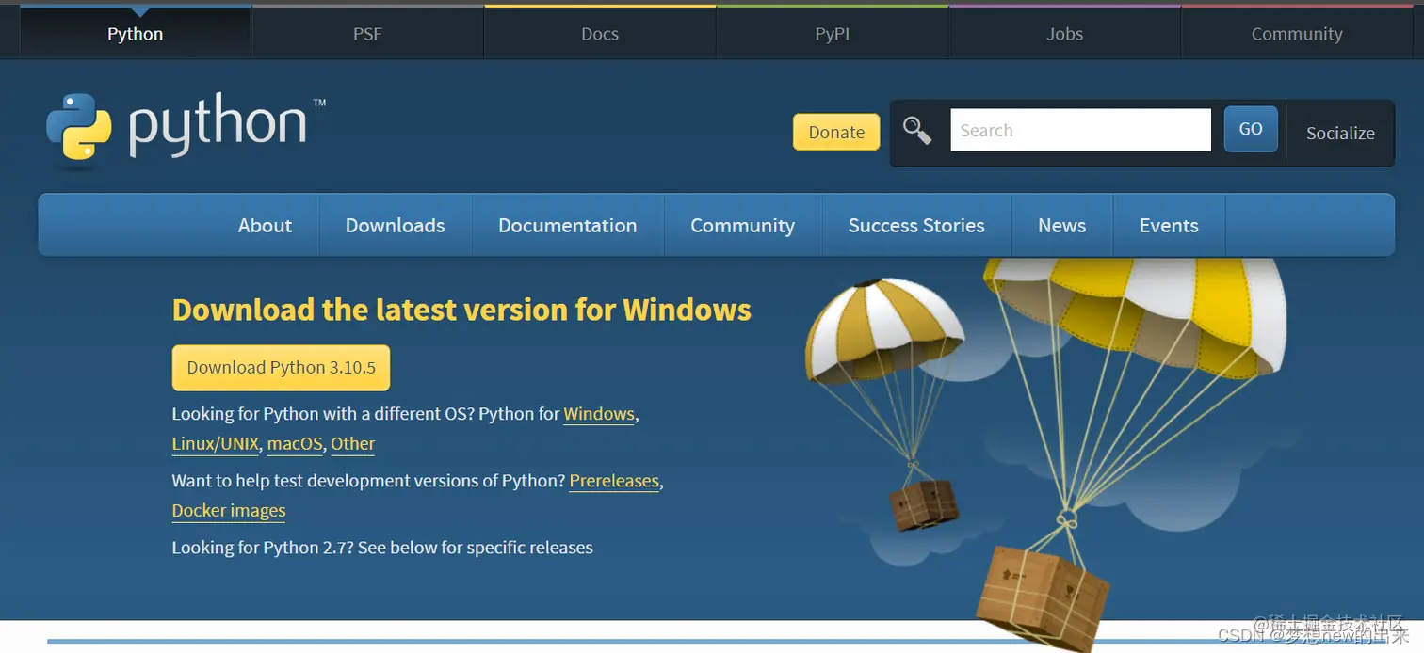Screen dimensions: 1424x653
Task: Click the text Looking for Python 2.7
Action: click(263, 548)
